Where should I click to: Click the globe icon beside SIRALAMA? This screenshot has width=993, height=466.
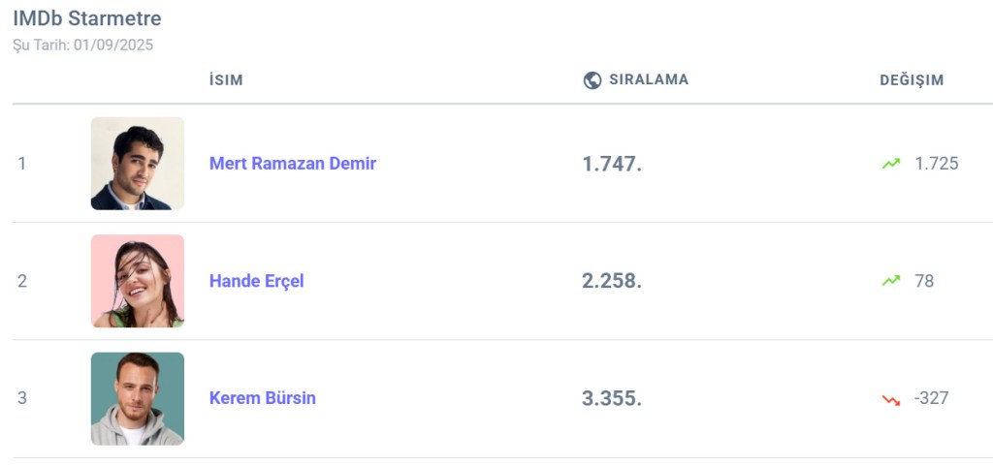pos(593,80)
